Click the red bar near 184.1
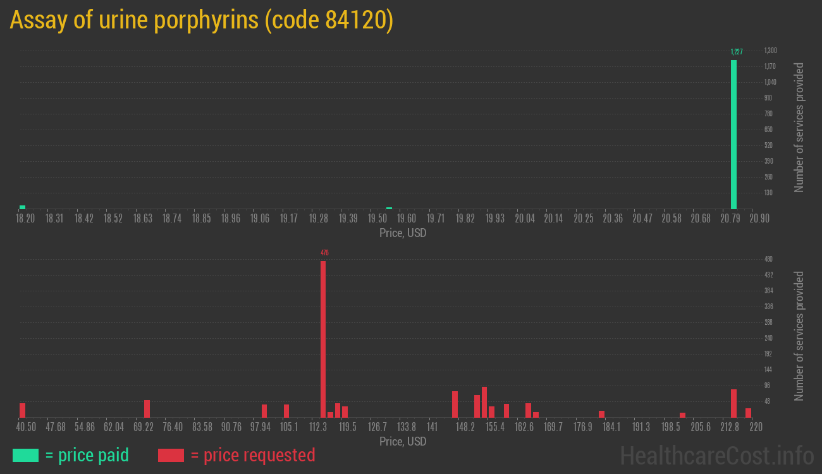The width and height of the screenshot is (822, 474). click(600, 414)
